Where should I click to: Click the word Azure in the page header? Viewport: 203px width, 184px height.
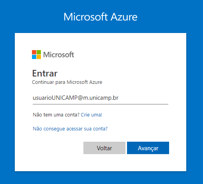click(x=124, y=17)
